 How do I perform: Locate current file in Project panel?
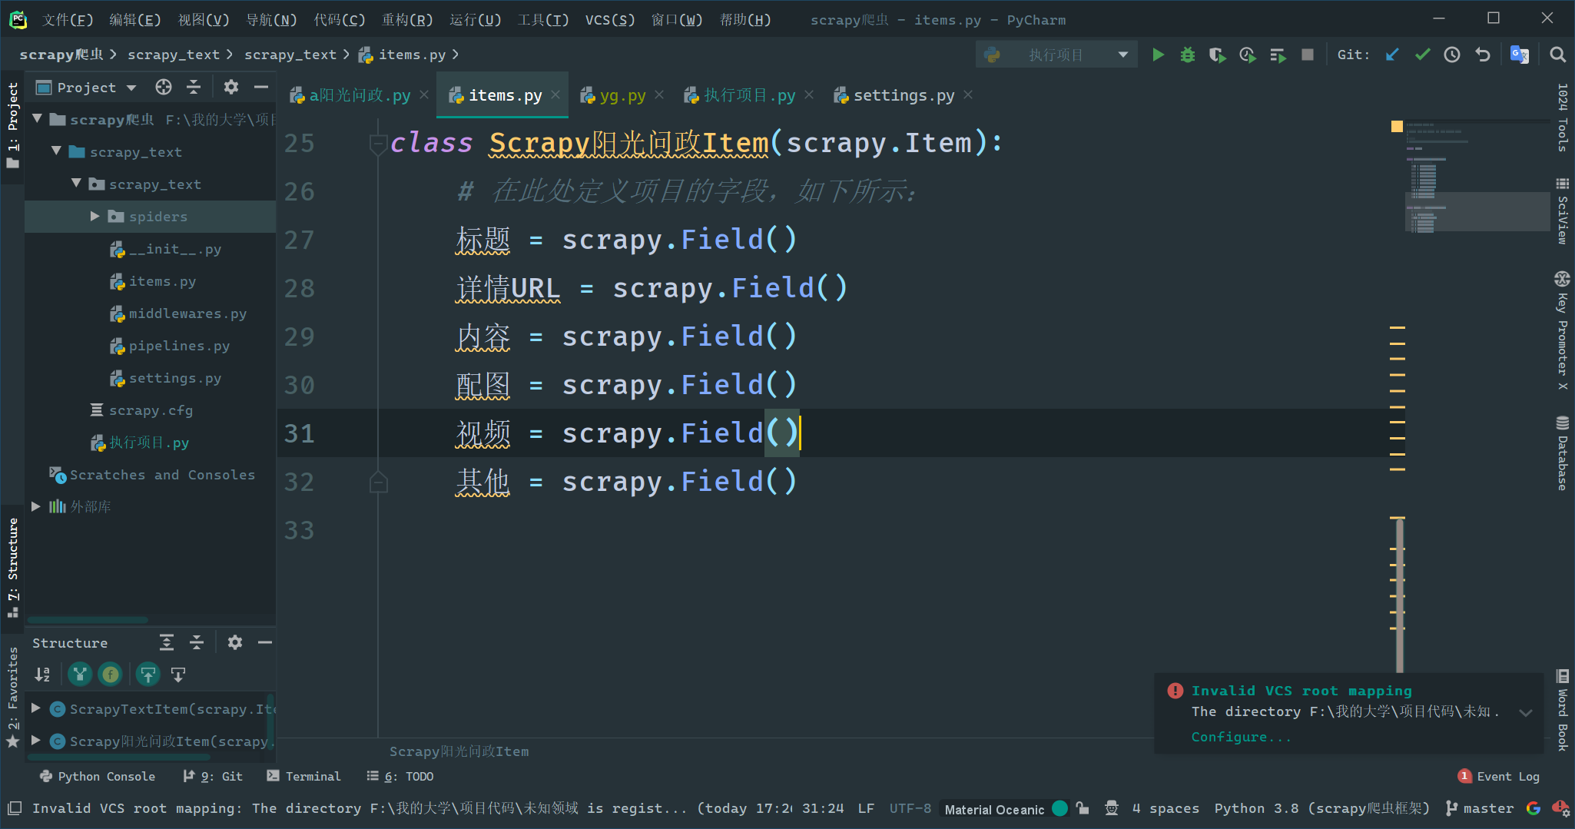[x=164, y=87]
